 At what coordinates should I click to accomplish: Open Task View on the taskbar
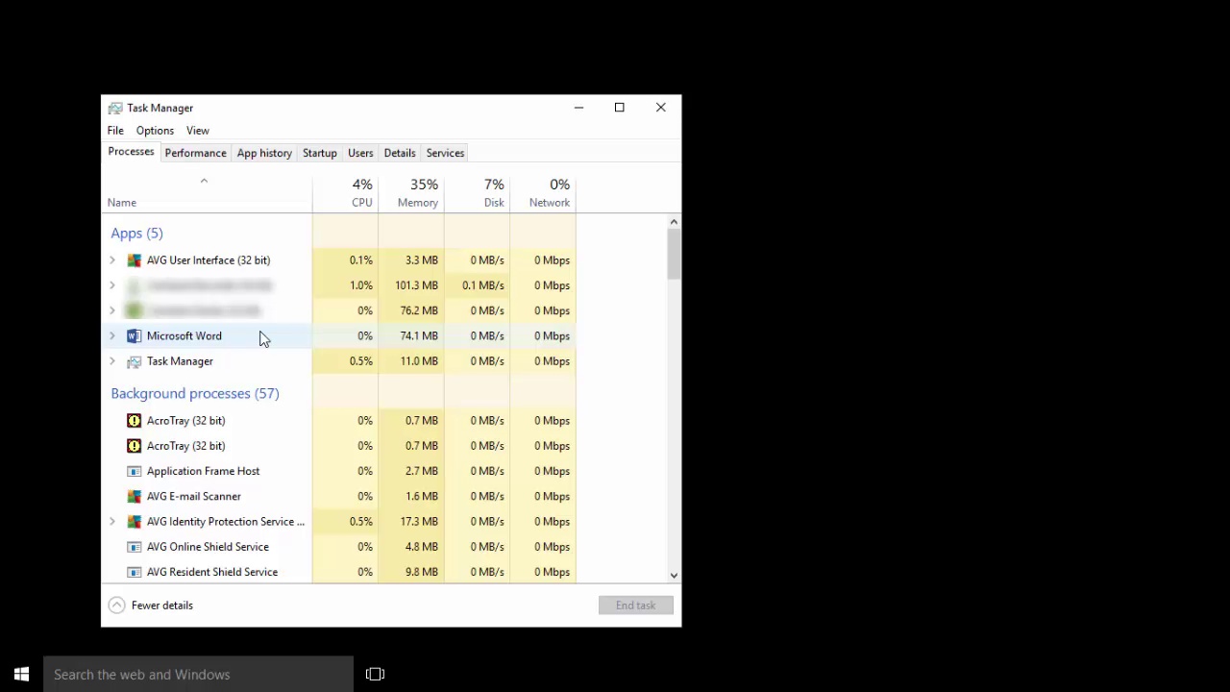pos(375,675)
